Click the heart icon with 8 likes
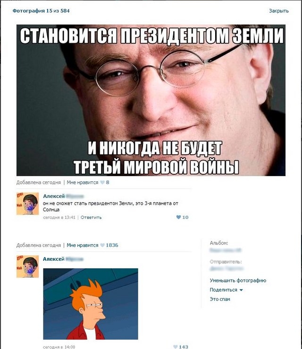The height and width of the screenshot is (349, 302). pos(102,182)
